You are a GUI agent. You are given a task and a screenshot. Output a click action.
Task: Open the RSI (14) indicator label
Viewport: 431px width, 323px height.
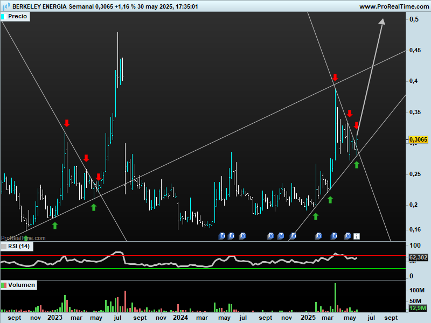(19, 247)
